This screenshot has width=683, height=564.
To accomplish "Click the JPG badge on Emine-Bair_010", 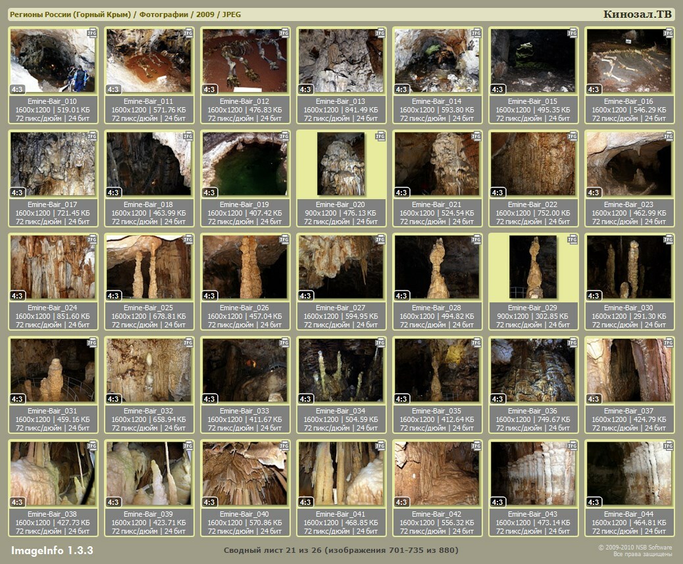I will tap(92, 33).
